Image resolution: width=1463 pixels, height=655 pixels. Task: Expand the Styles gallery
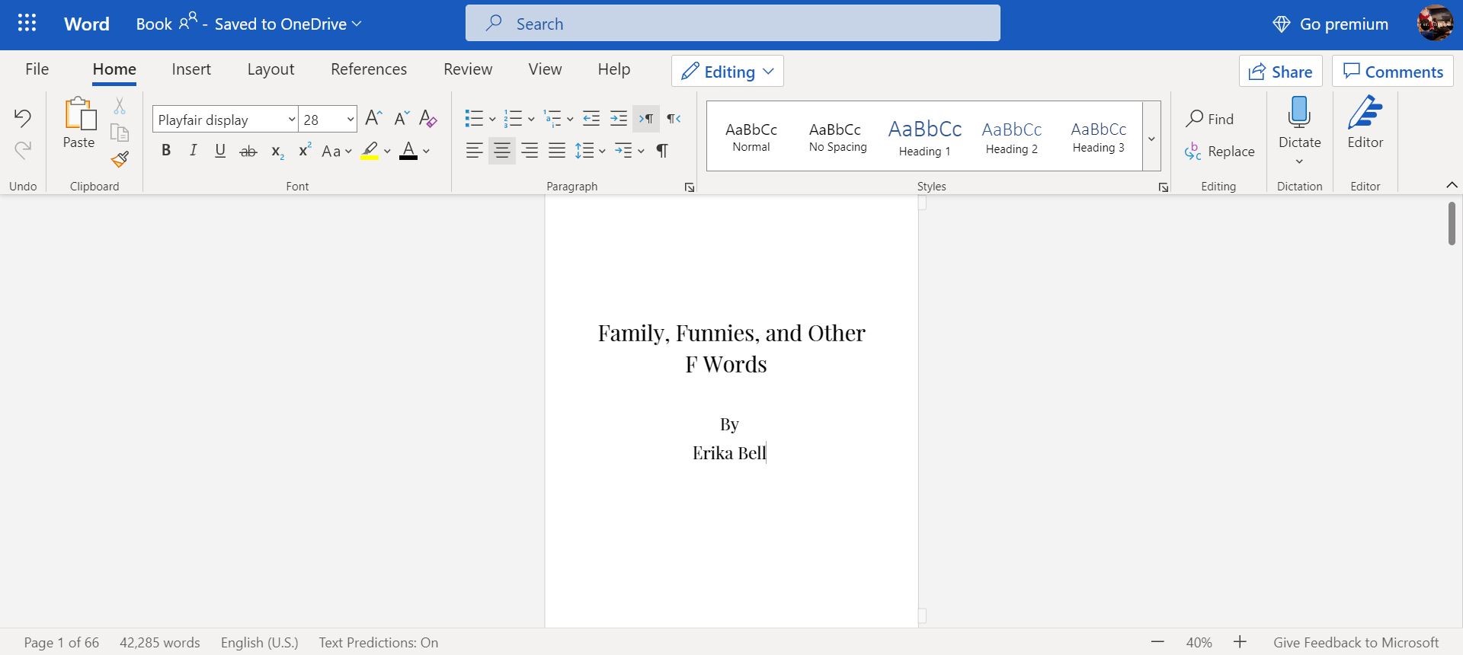tap(1151, 138)
